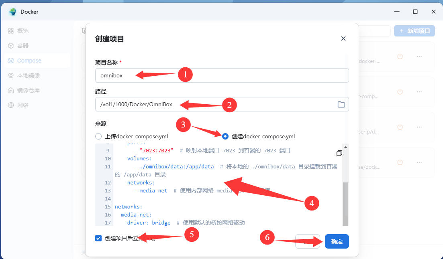This screenshot has height=259, width=443.
Task: Click the 网络 globe icon
Action: (x=11, y=105)
